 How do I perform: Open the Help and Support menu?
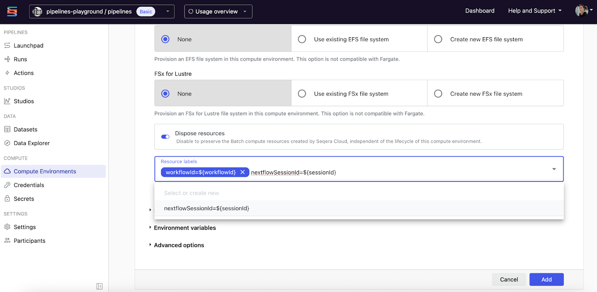[x=534, y=11]
